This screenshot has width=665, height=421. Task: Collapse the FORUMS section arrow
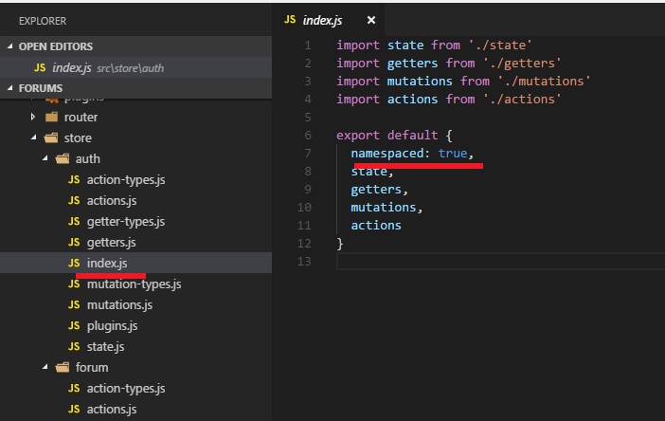[9, 88]
